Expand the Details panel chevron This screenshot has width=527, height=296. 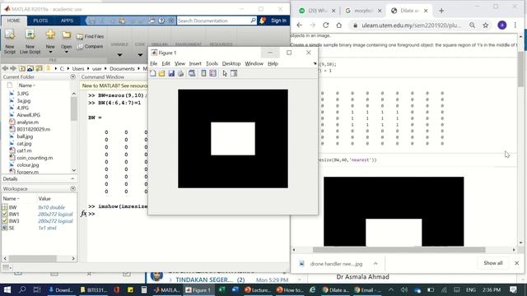pos(72,179)
